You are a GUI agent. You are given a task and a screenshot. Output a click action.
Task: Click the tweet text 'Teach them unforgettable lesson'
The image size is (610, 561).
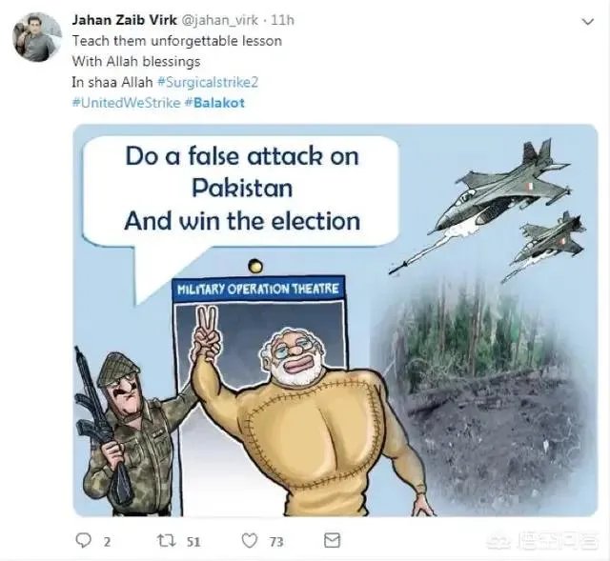[177, 41]
